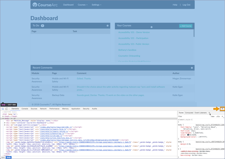Toggle the device toolbar icon
The width and height of the screenshot is (225, 159).
(x=6, y=109)
